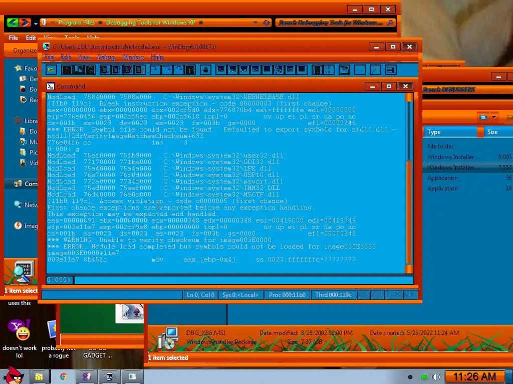The width and height of the screenshot is (513, 384).
Task: Open the Watch window toolbar icon
Action: [x=232, y=70]
